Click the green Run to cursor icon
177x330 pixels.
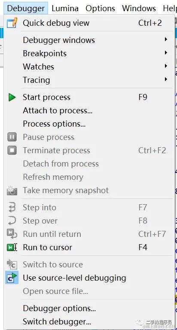[12, 247]
